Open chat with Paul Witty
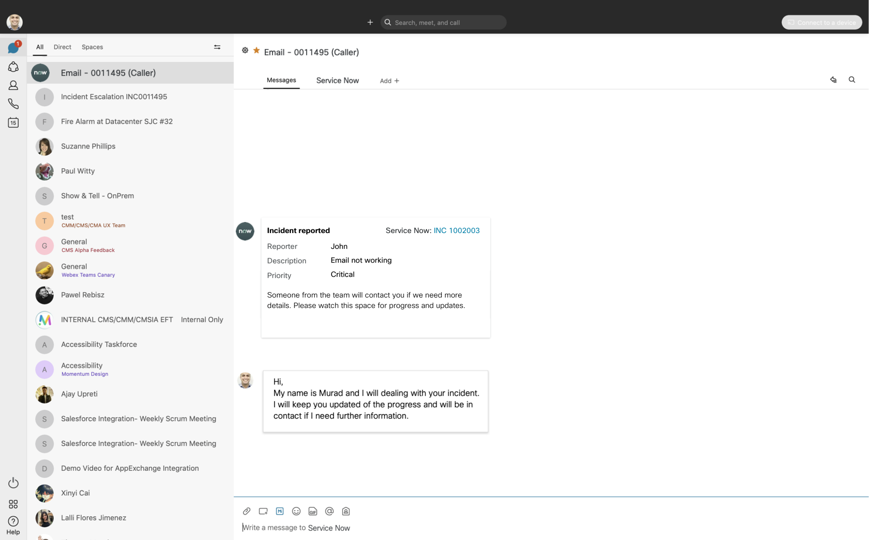Screen dimensions: 869x540 [x=130, y=171]
